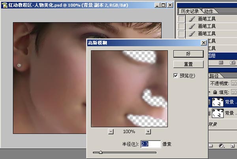The image size is (237, 159).
Task: Click the lock icon beside 填充
Action: click(x=215, y=92)
